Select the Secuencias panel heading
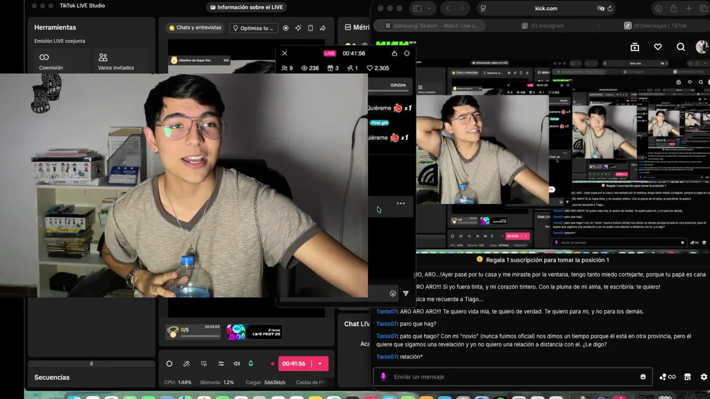710x399 pixels. click(x=52, y=377)
